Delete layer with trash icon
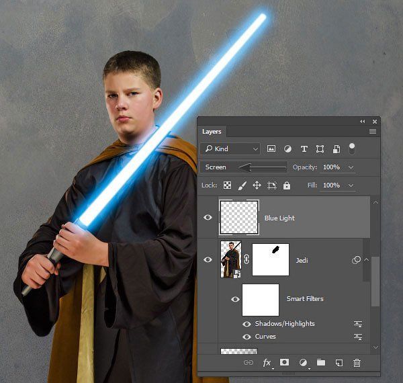The height and width of the screenshot is (383, 403). point(357,363)
